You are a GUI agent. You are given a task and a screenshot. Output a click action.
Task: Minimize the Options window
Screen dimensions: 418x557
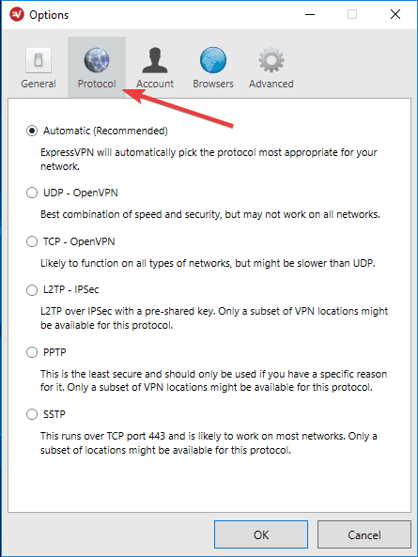pyautogui.click(x=310, y=15)
